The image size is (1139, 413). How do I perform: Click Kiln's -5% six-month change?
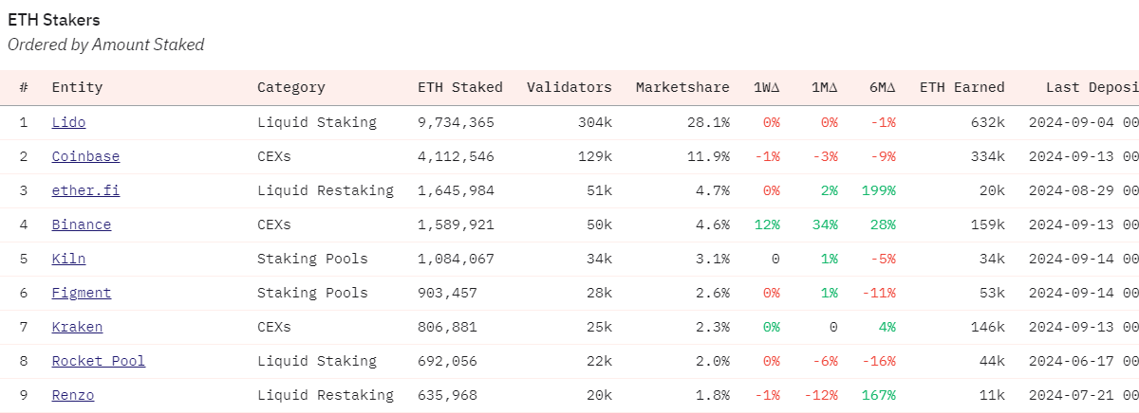click(884, 259)
